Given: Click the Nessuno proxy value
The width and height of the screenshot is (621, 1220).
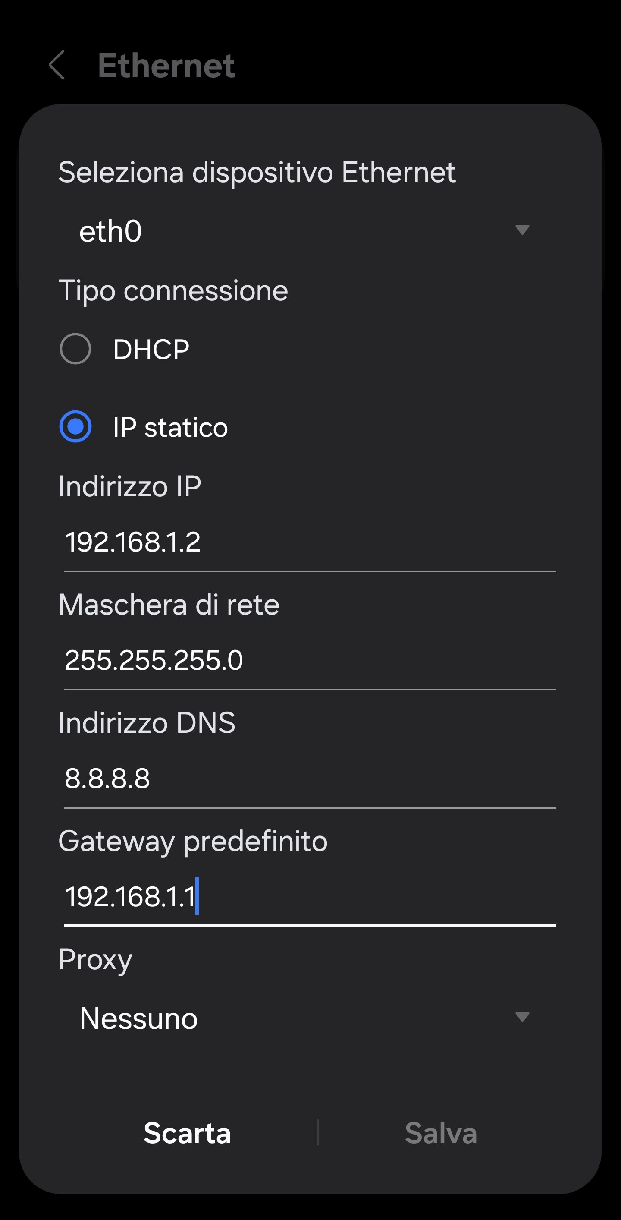Looking at the screenshot, I should tap(139, 1018).
